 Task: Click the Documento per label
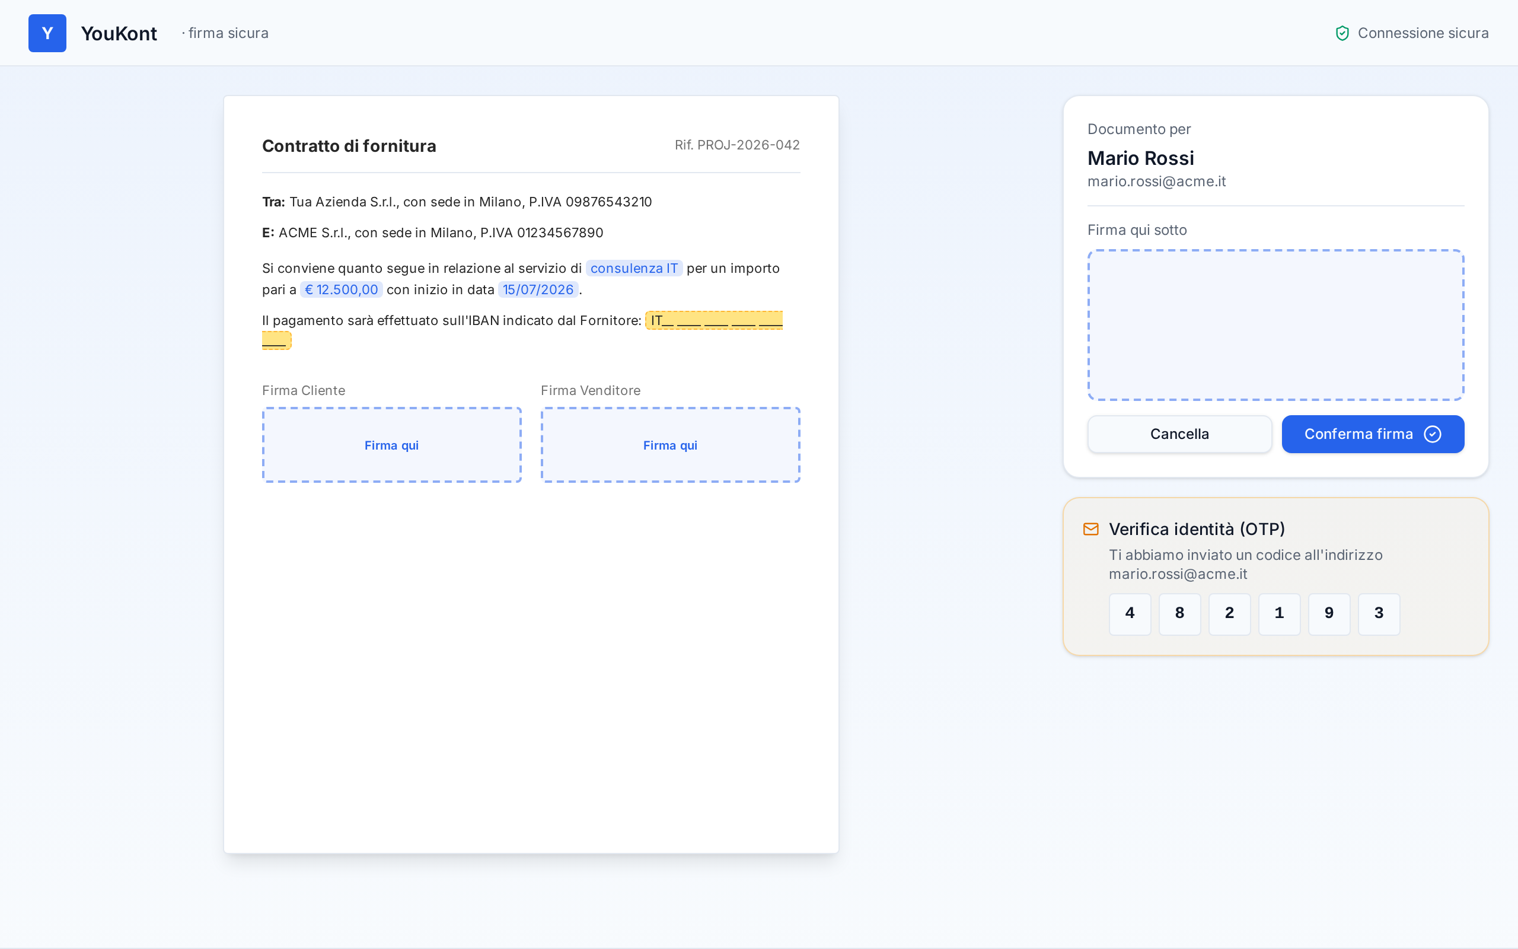point(1138,129)
